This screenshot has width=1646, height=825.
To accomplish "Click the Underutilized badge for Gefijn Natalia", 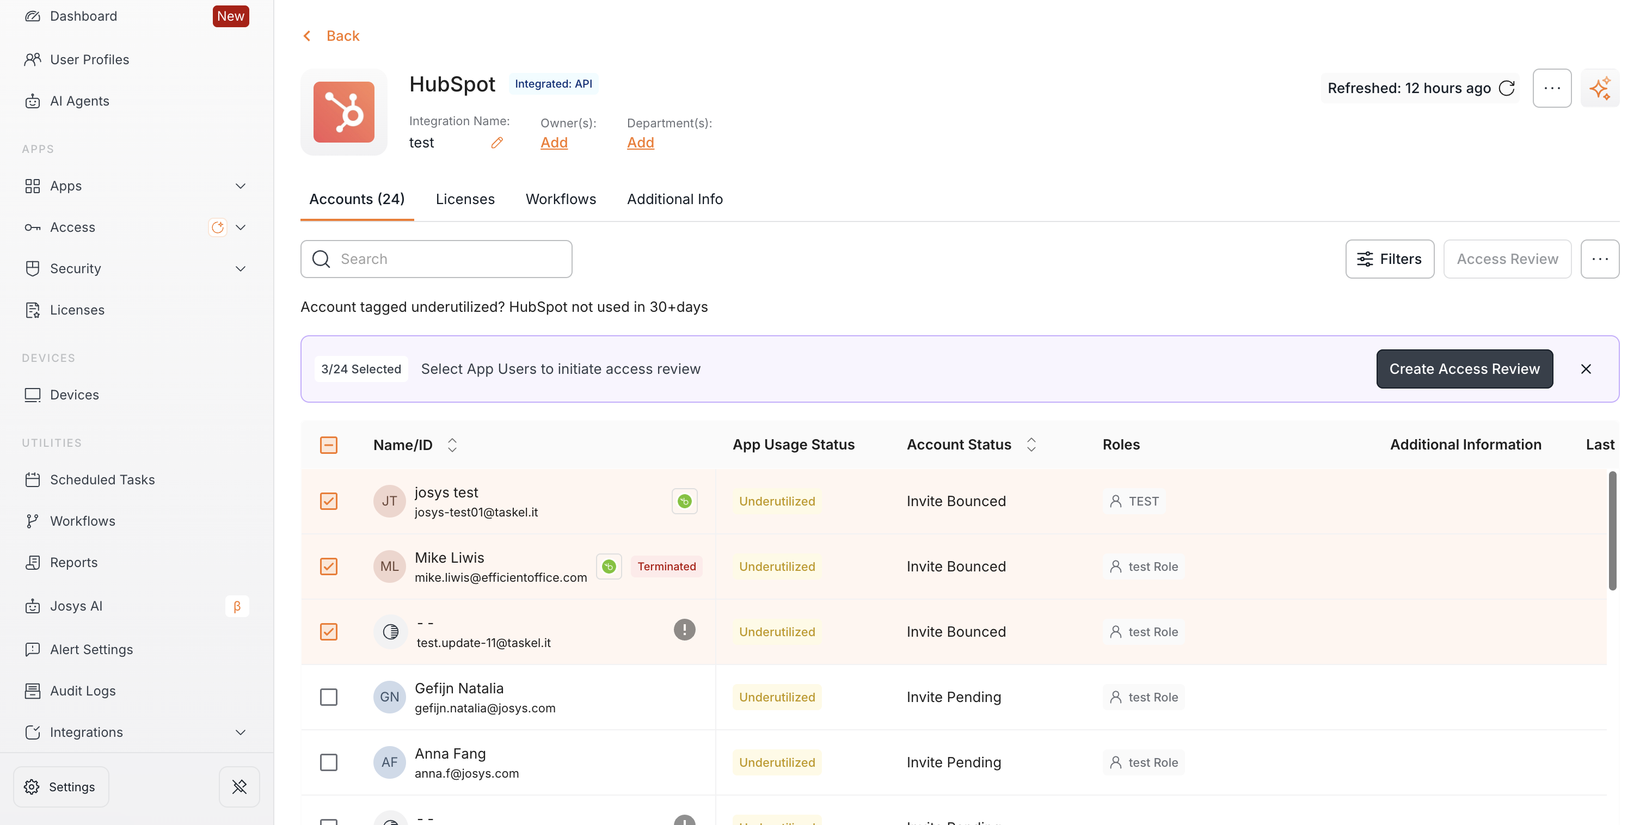I will tap(777, 697).
